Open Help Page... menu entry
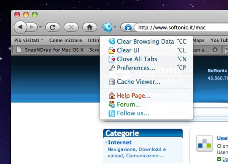Screen dimensions: 228x164 147,96
